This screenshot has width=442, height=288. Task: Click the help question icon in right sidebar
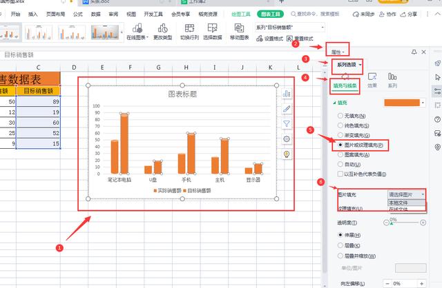coord(437,119)
